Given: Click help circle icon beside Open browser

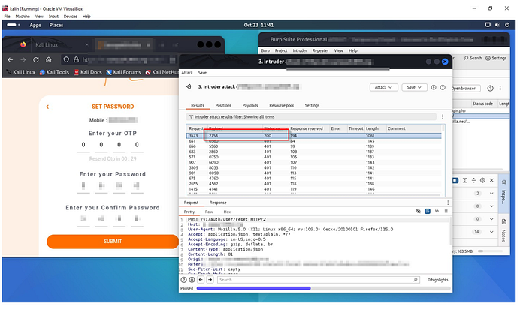Looking at the screenshot, I should 491,88.
